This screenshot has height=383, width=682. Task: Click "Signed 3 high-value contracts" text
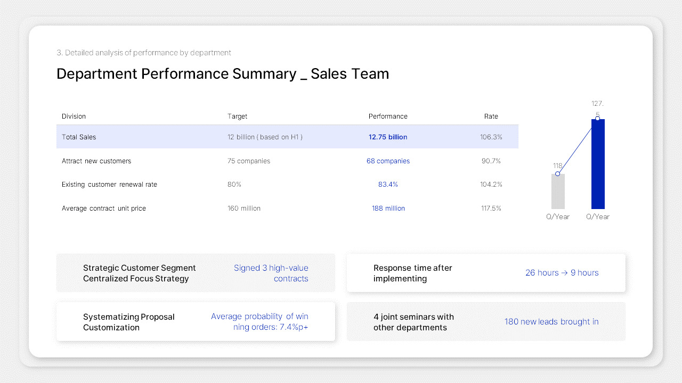coord(271,273)
